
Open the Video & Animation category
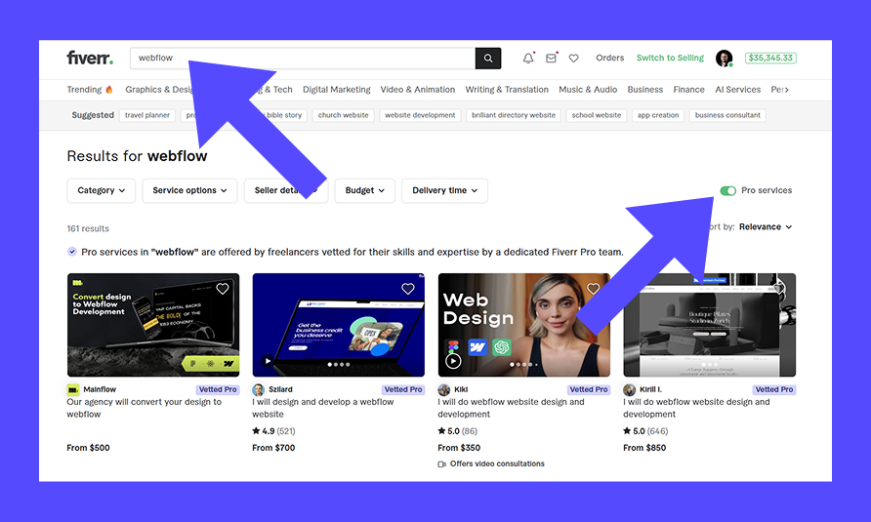pyautogui.click(x=418, y=90)
